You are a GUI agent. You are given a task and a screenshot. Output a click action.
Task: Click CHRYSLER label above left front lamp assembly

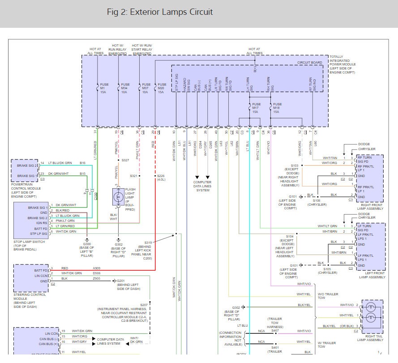point(367,218)
